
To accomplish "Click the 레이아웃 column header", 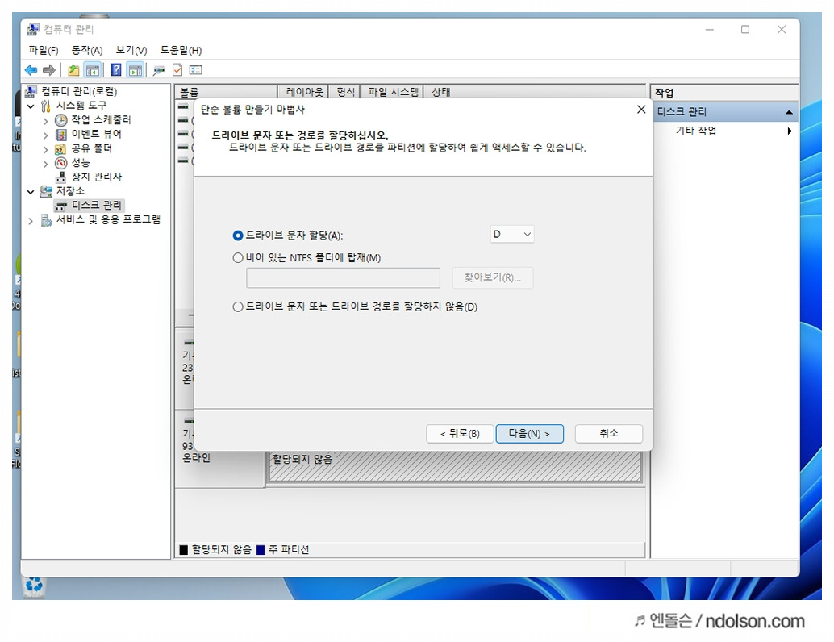I will click(304, 92).
